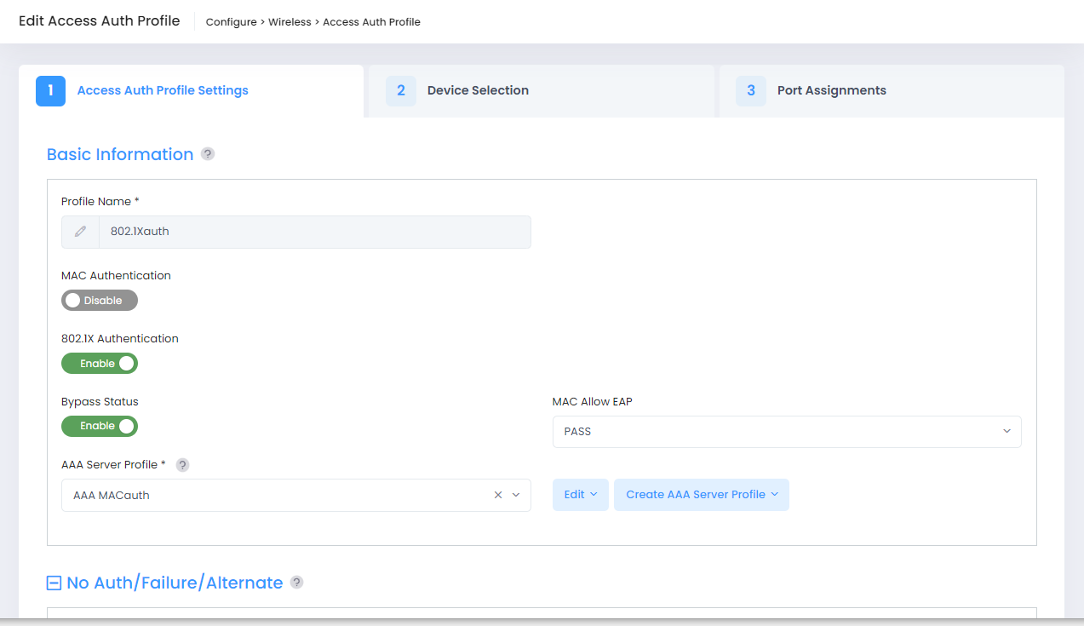Click the Basic Information help icon
Image resolution: width=1084 pixels, height=626 pixels.
click(x=208, y=154)
